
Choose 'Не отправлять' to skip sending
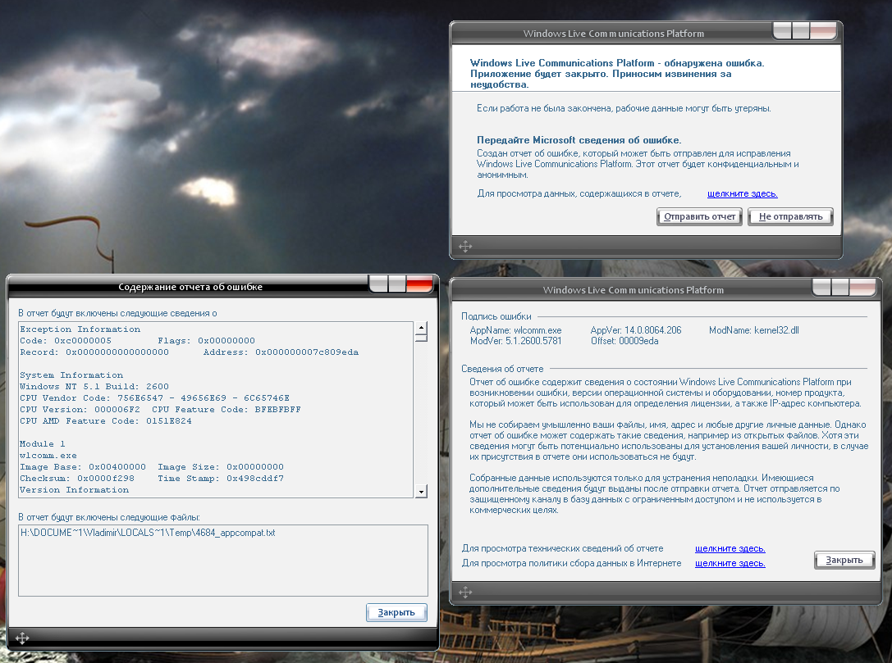[790, 216]
